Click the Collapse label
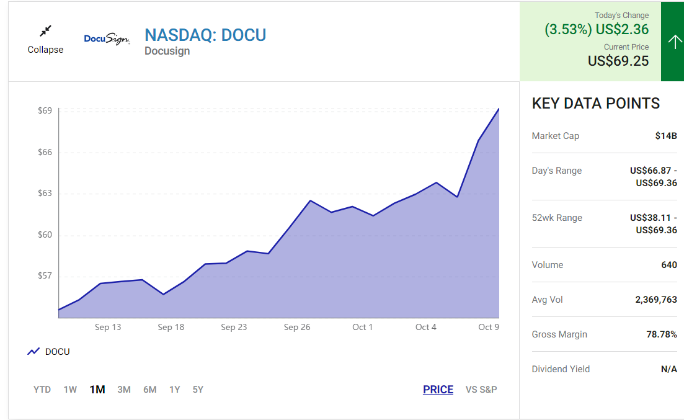This screenshot has width=684, height=420. pos(45,50)
